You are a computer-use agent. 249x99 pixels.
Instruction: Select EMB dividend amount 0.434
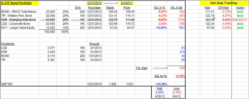[x=48, y=52]
